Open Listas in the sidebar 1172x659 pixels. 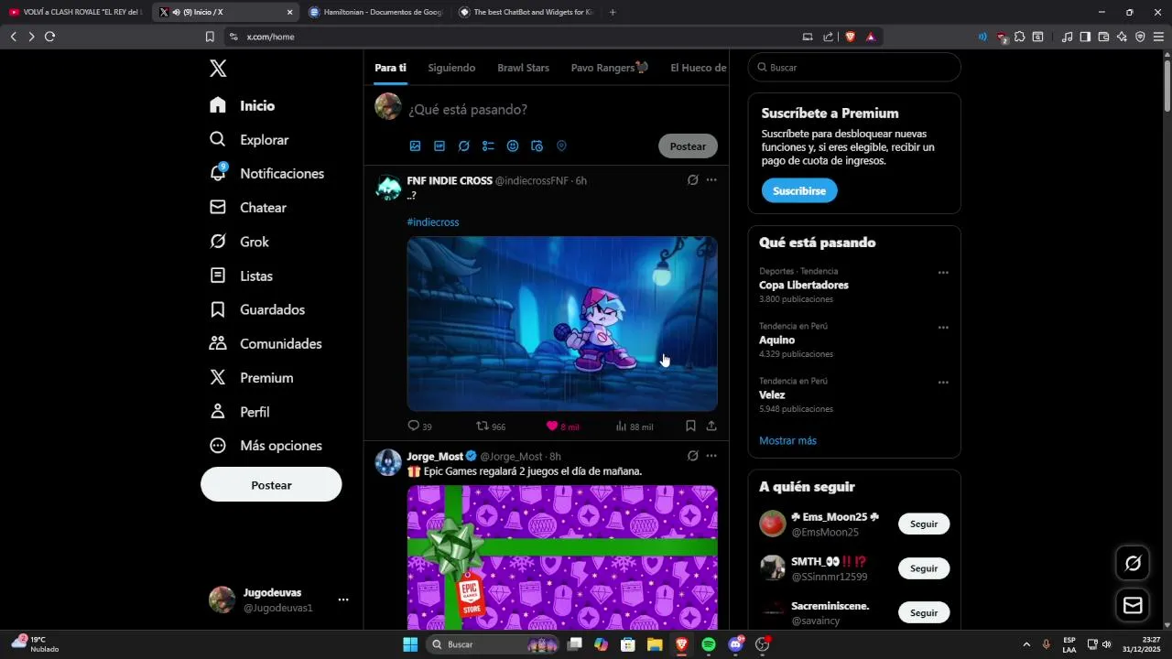pos(241,275)
